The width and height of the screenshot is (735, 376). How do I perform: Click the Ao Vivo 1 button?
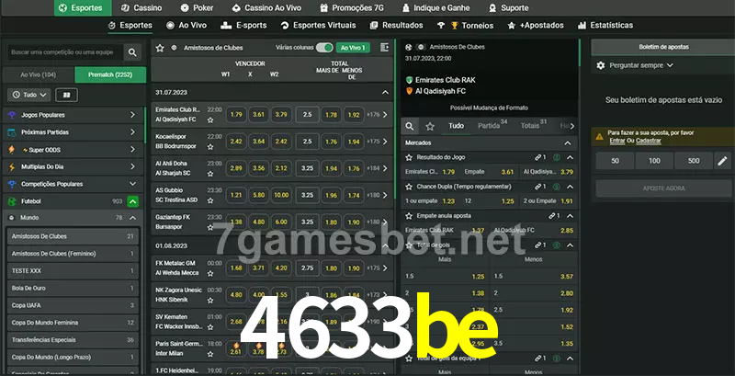(353, 48)
